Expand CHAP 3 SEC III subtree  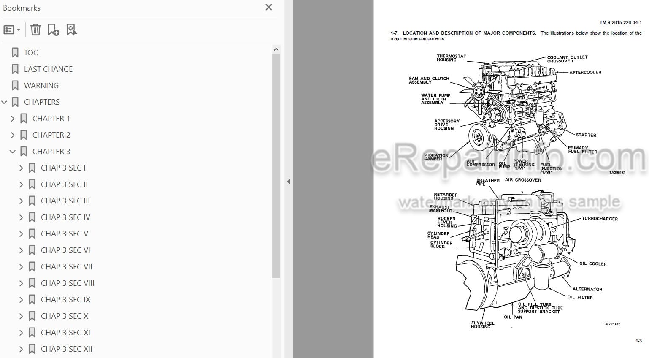pos(21,201)
